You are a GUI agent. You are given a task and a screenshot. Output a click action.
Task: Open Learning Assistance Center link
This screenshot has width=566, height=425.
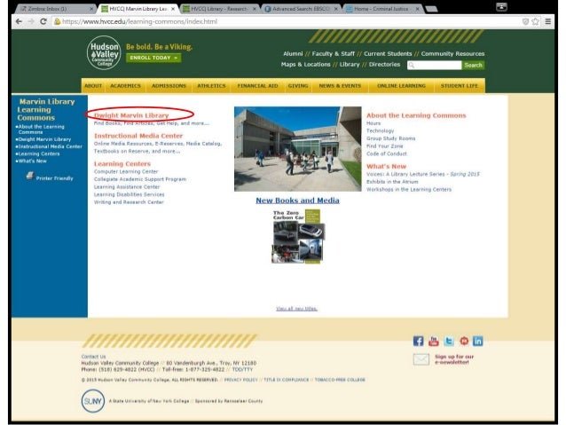(127, 186)
